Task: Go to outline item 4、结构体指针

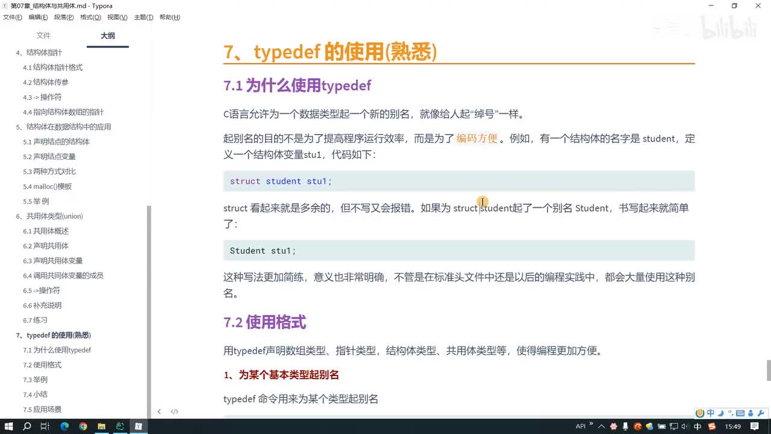Action: pyautogui.click(x=39, y=52)
